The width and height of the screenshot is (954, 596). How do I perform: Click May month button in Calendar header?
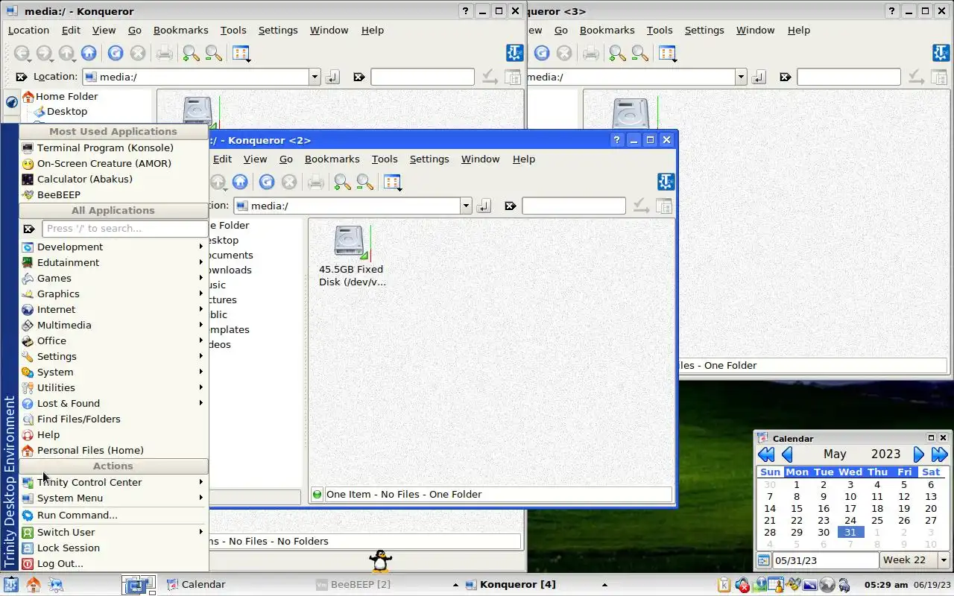point(835,454)
